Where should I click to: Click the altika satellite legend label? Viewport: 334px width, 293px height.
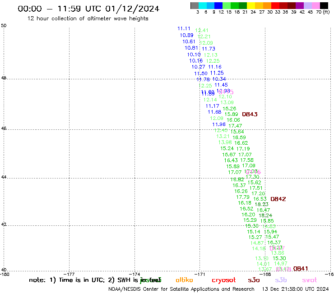click(184, 280)
